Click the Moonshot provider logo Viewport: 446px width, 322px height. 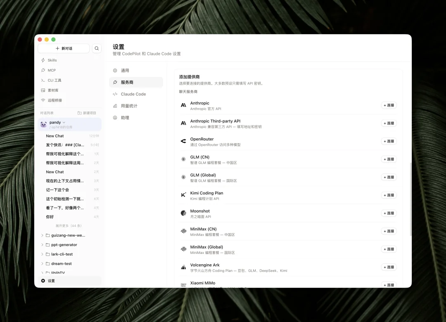(x=183, y=213)
